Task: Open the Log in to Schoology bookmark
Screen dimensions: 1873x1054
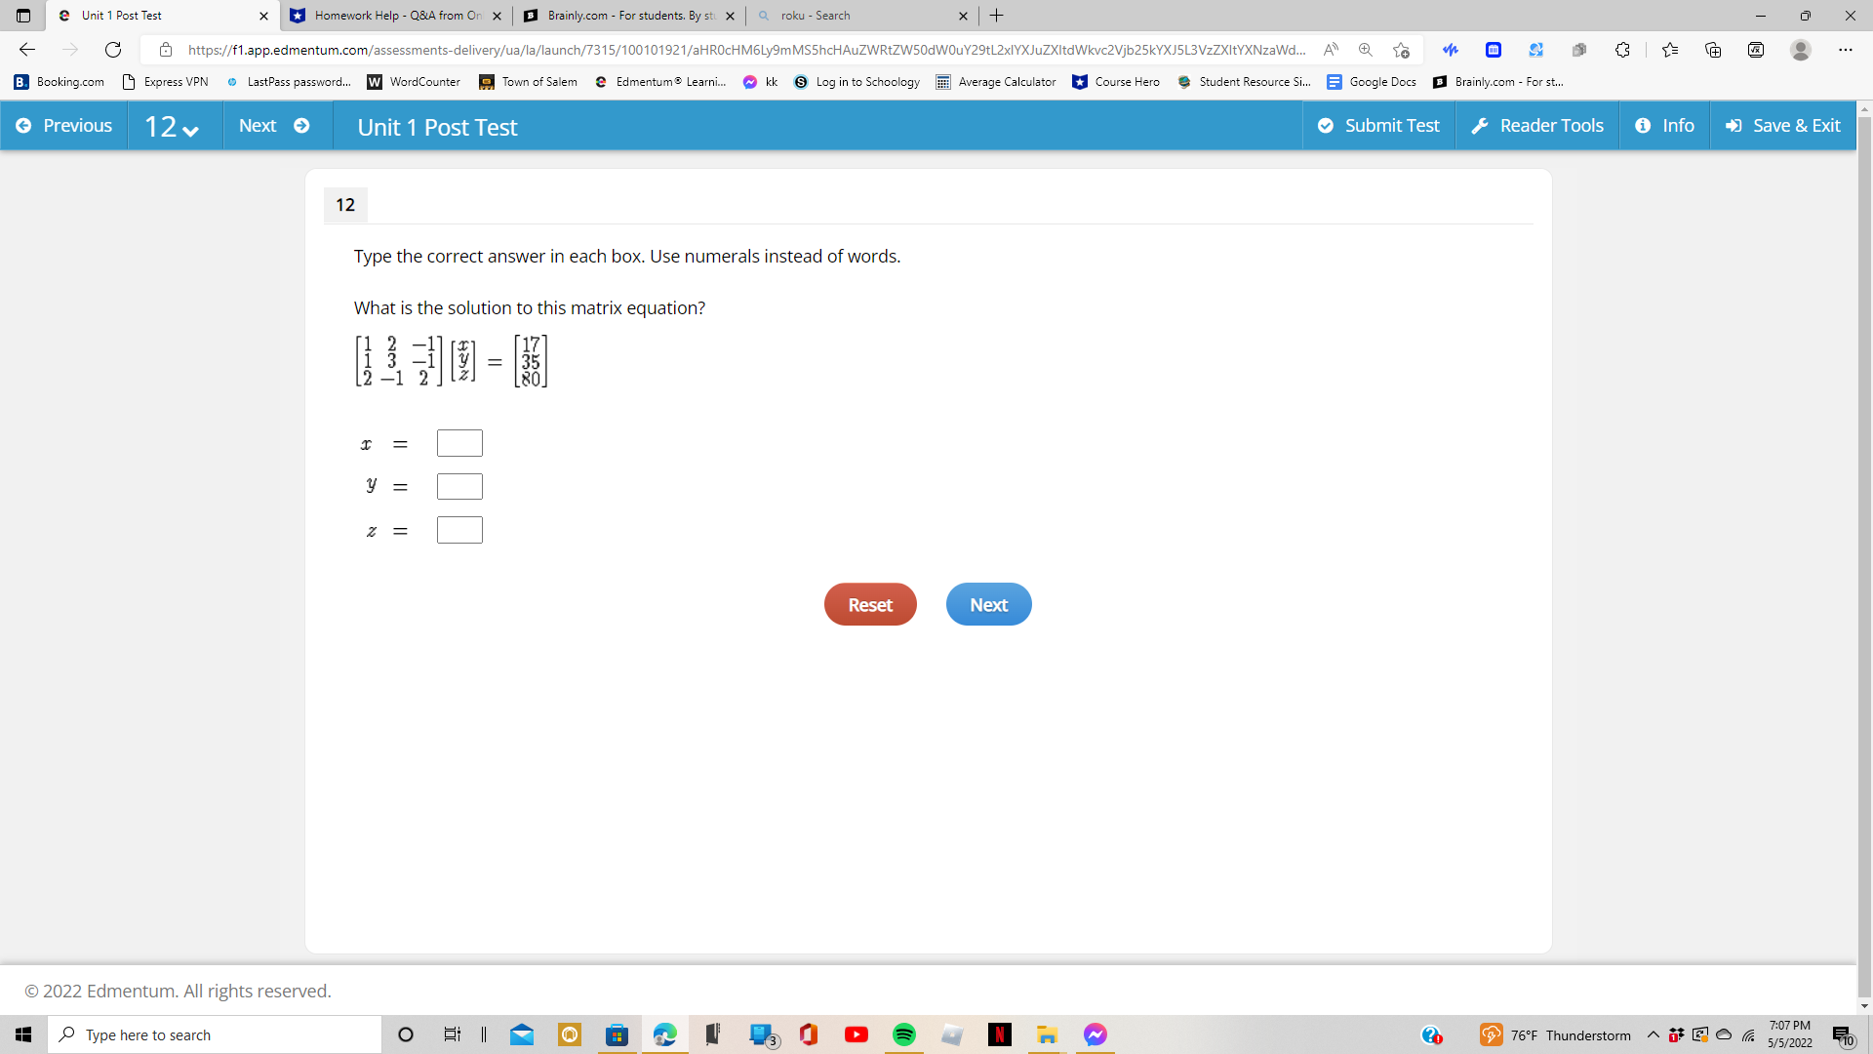Action: coord(857,82)
